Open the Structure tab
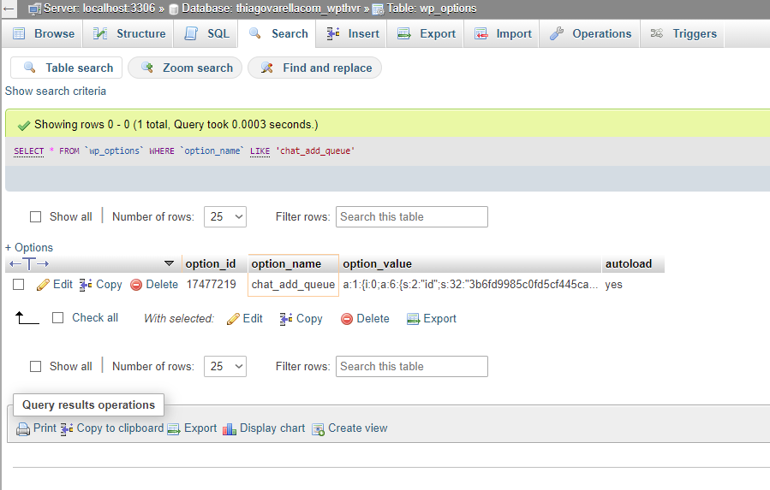Viewport: 770px width, 490px height. [129, 34]
